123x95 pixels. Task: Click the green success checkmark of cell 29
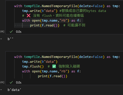tap(11, 82)
